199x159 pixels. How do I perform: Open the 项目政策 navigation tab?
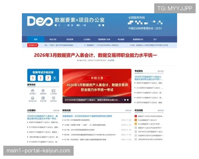coord(70,39)
